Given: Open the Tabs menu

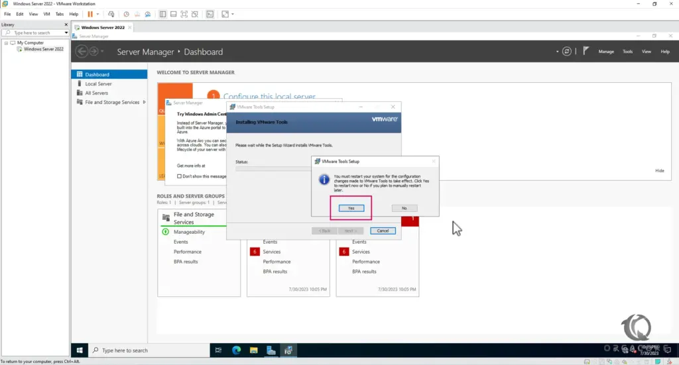Looking at the screenshot, I should point(60,15).
